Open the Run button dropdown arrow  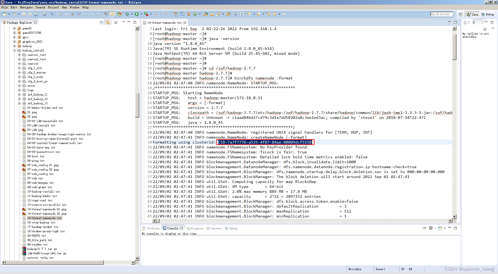(142, 14)
